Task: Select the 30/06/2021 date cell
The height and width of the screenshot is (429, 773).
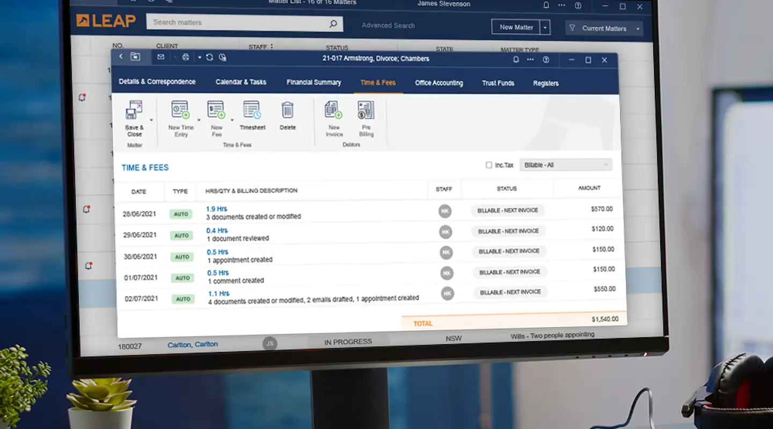Action: [140, 256]
